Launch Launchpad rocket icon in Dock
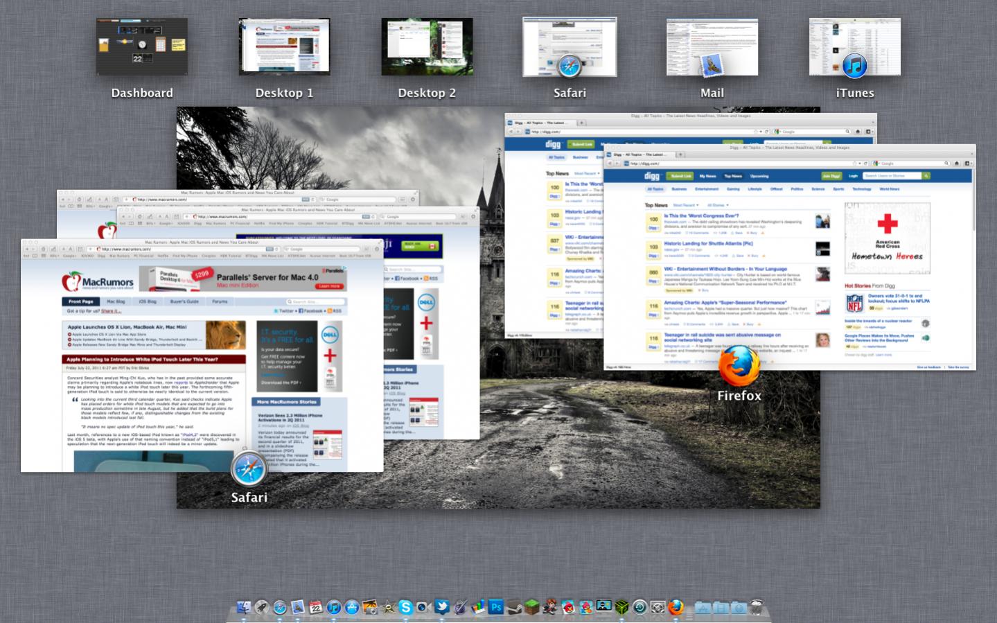997x623 pixels. coord(262,608)
